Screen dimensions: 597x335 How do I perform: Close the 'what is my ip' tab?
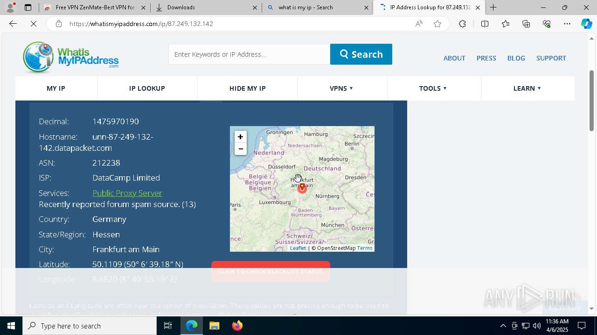[x=366, y=7]
